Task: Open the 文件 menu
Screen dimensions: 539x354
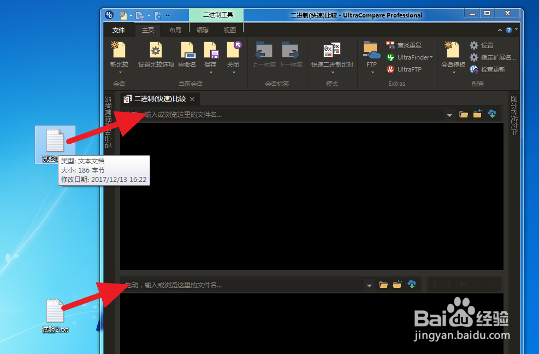Action: (x=119, y=30)
